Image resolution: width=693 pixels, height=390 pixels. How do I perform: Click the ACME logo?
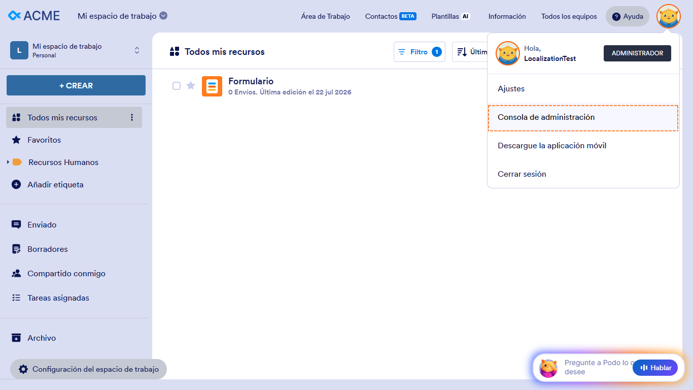click(34, 16)
